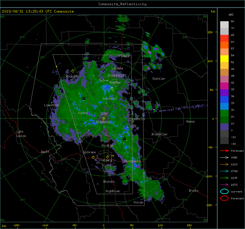This screenshot has height=229, width=245.
Task: Click the RockyMH label
Action: coord(72,76)
